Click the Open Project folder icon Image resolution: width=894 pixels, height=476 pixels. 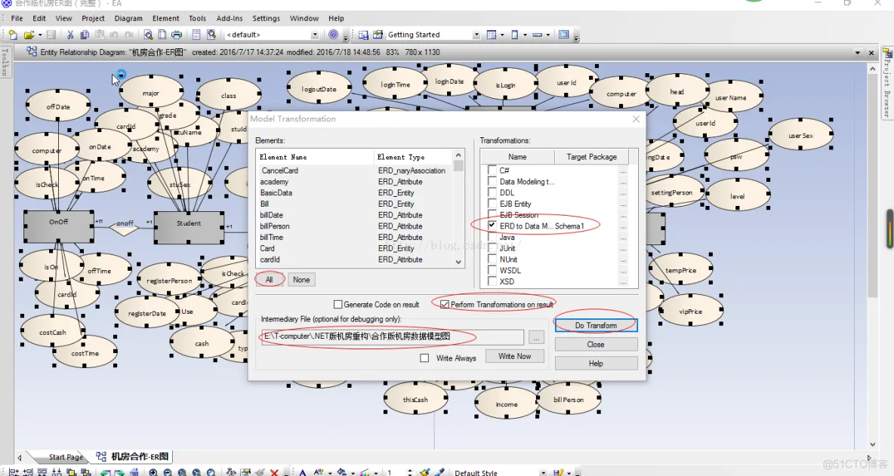(29, 35)
